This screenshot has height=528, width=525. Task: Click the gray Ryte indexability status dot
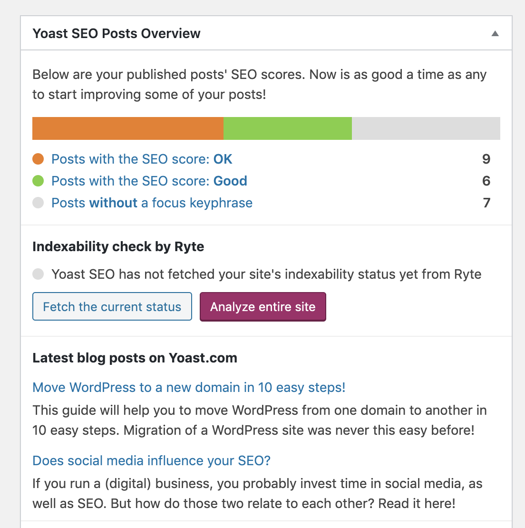[x=38, y=274]
